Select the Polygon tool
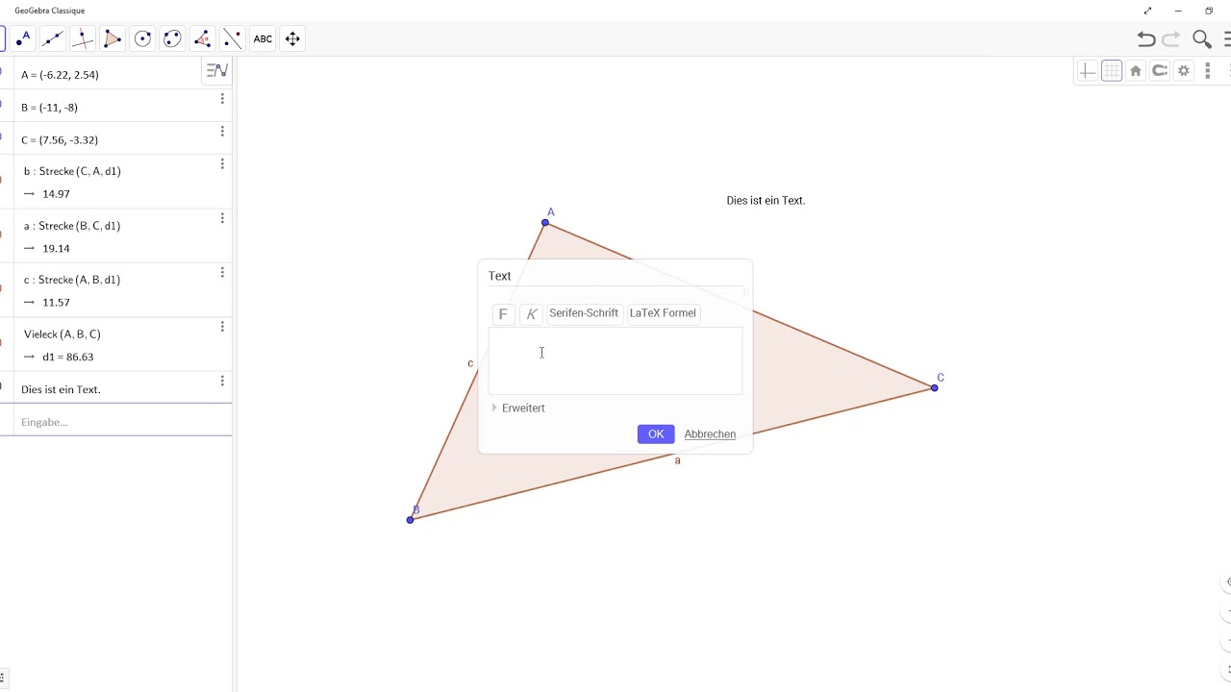Image resolution: width=1231 pixels, height=692 pixels. click(113, 38)
